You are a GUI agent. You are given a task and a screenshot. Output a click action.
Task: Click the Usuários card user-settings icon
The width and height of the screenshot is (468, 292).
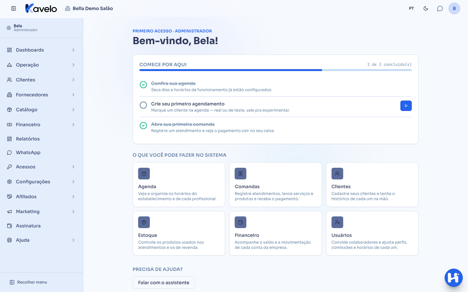[337, 222]
